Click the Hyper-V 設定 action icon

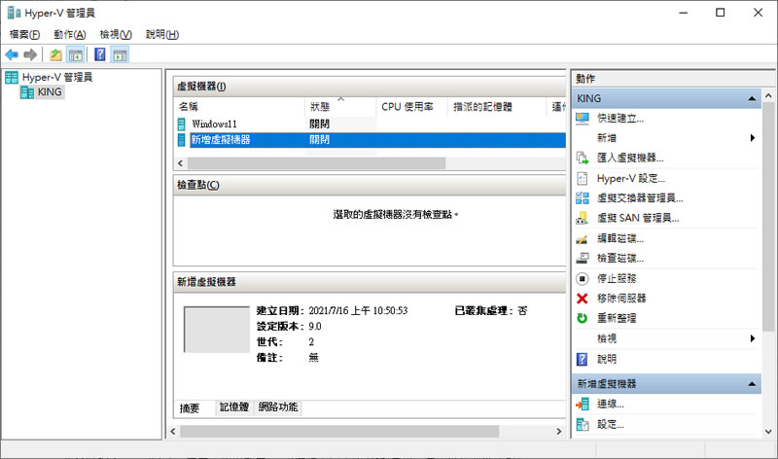583,178
